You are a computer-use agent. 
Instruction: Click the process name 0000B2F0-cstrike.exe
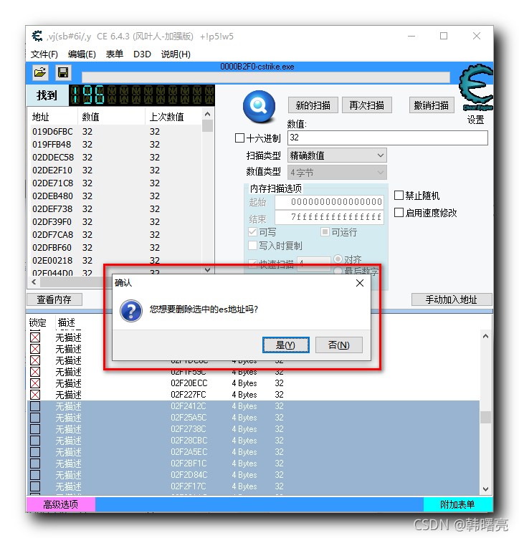click(257, 67)
